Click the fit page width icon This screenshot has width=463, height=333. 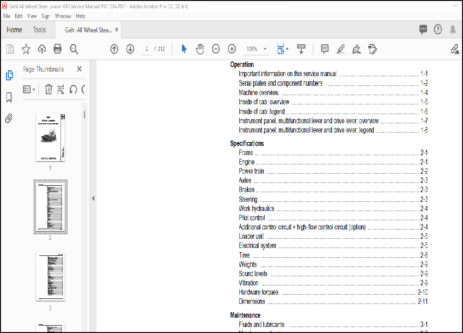[x=280, y=49]
